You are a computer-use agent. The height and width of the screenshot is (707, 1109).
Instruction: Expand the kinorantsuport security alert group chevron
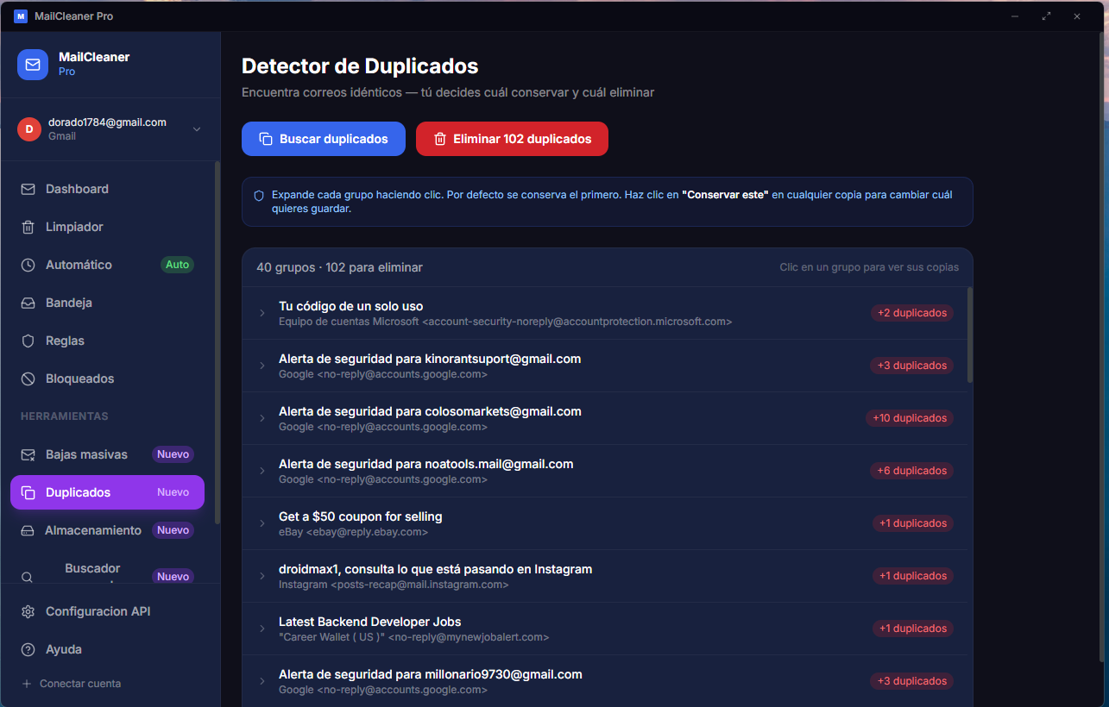pyautogui.click(x=262, y=366)
